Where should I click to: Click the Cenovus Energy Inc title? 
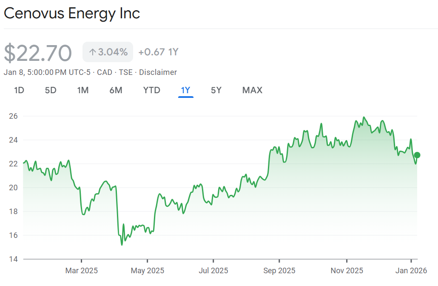[x=72, y=14]
